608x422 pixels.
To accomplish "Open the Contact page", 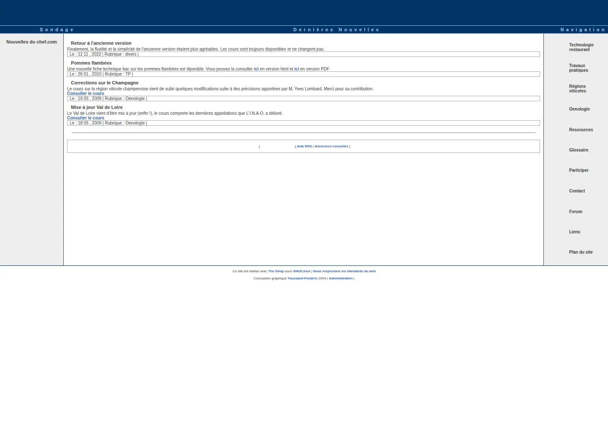I will (577, 191).
